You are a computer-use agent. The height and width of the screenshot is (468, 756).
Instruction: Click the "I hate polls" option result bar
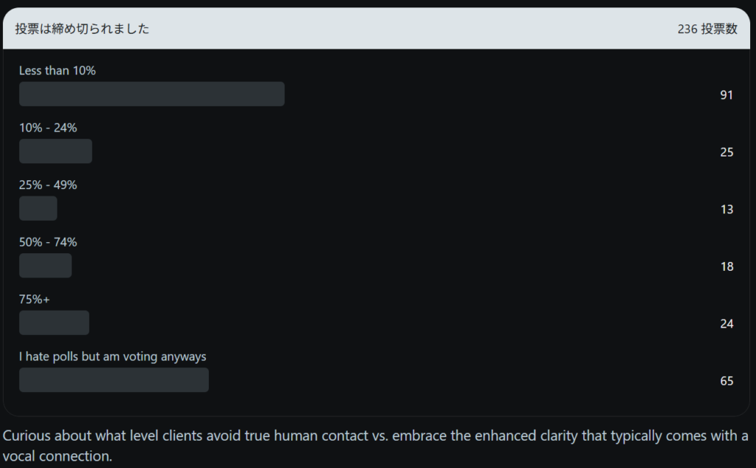[x=114, y=380]
